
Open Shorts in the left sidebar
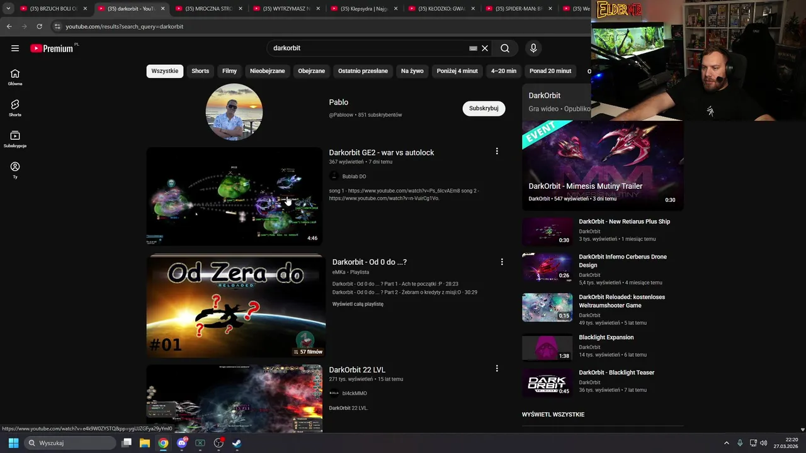click(x=15, y=108)
